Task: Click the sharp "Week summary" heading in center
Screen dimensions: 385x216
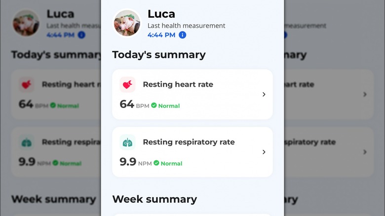Action: (x=154, y=199)
